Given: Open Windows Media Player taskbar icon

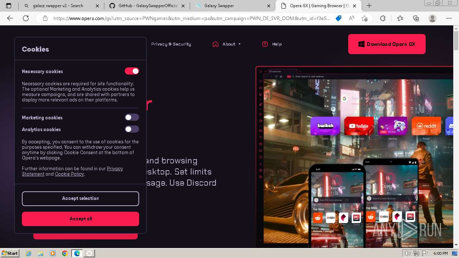Looking at the screenshot, I should tap(53, 253).
